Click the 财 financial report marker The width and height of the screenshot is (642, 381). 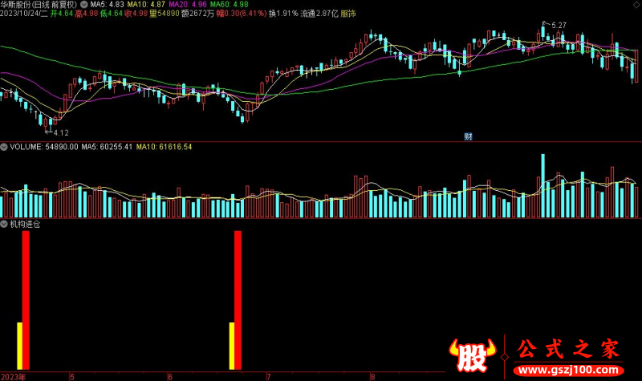click(x=469, y=136)
